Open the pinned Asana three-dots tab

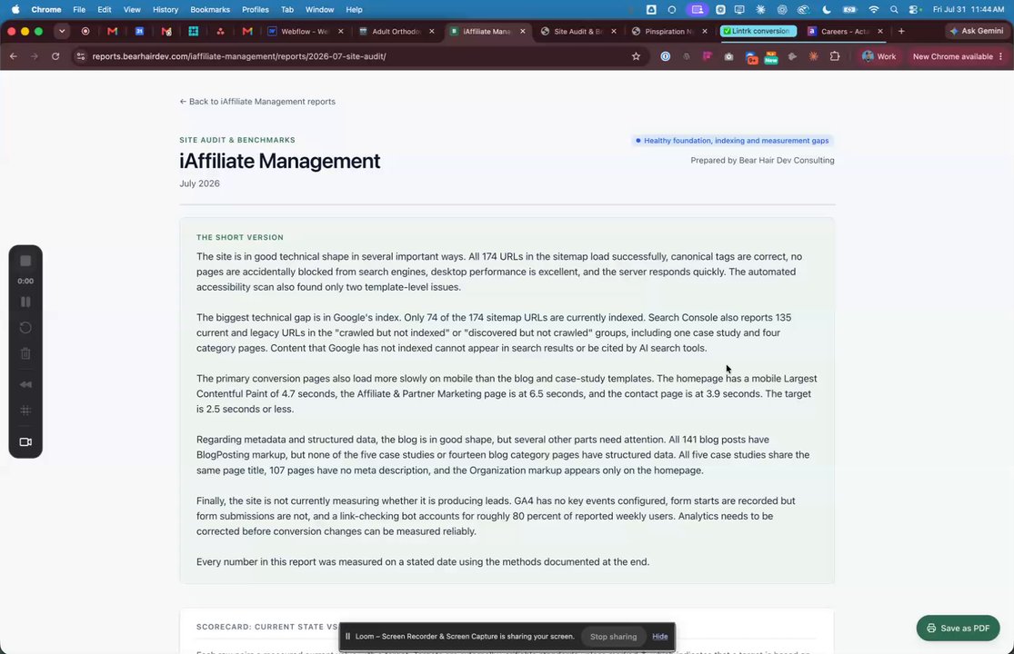220,31
